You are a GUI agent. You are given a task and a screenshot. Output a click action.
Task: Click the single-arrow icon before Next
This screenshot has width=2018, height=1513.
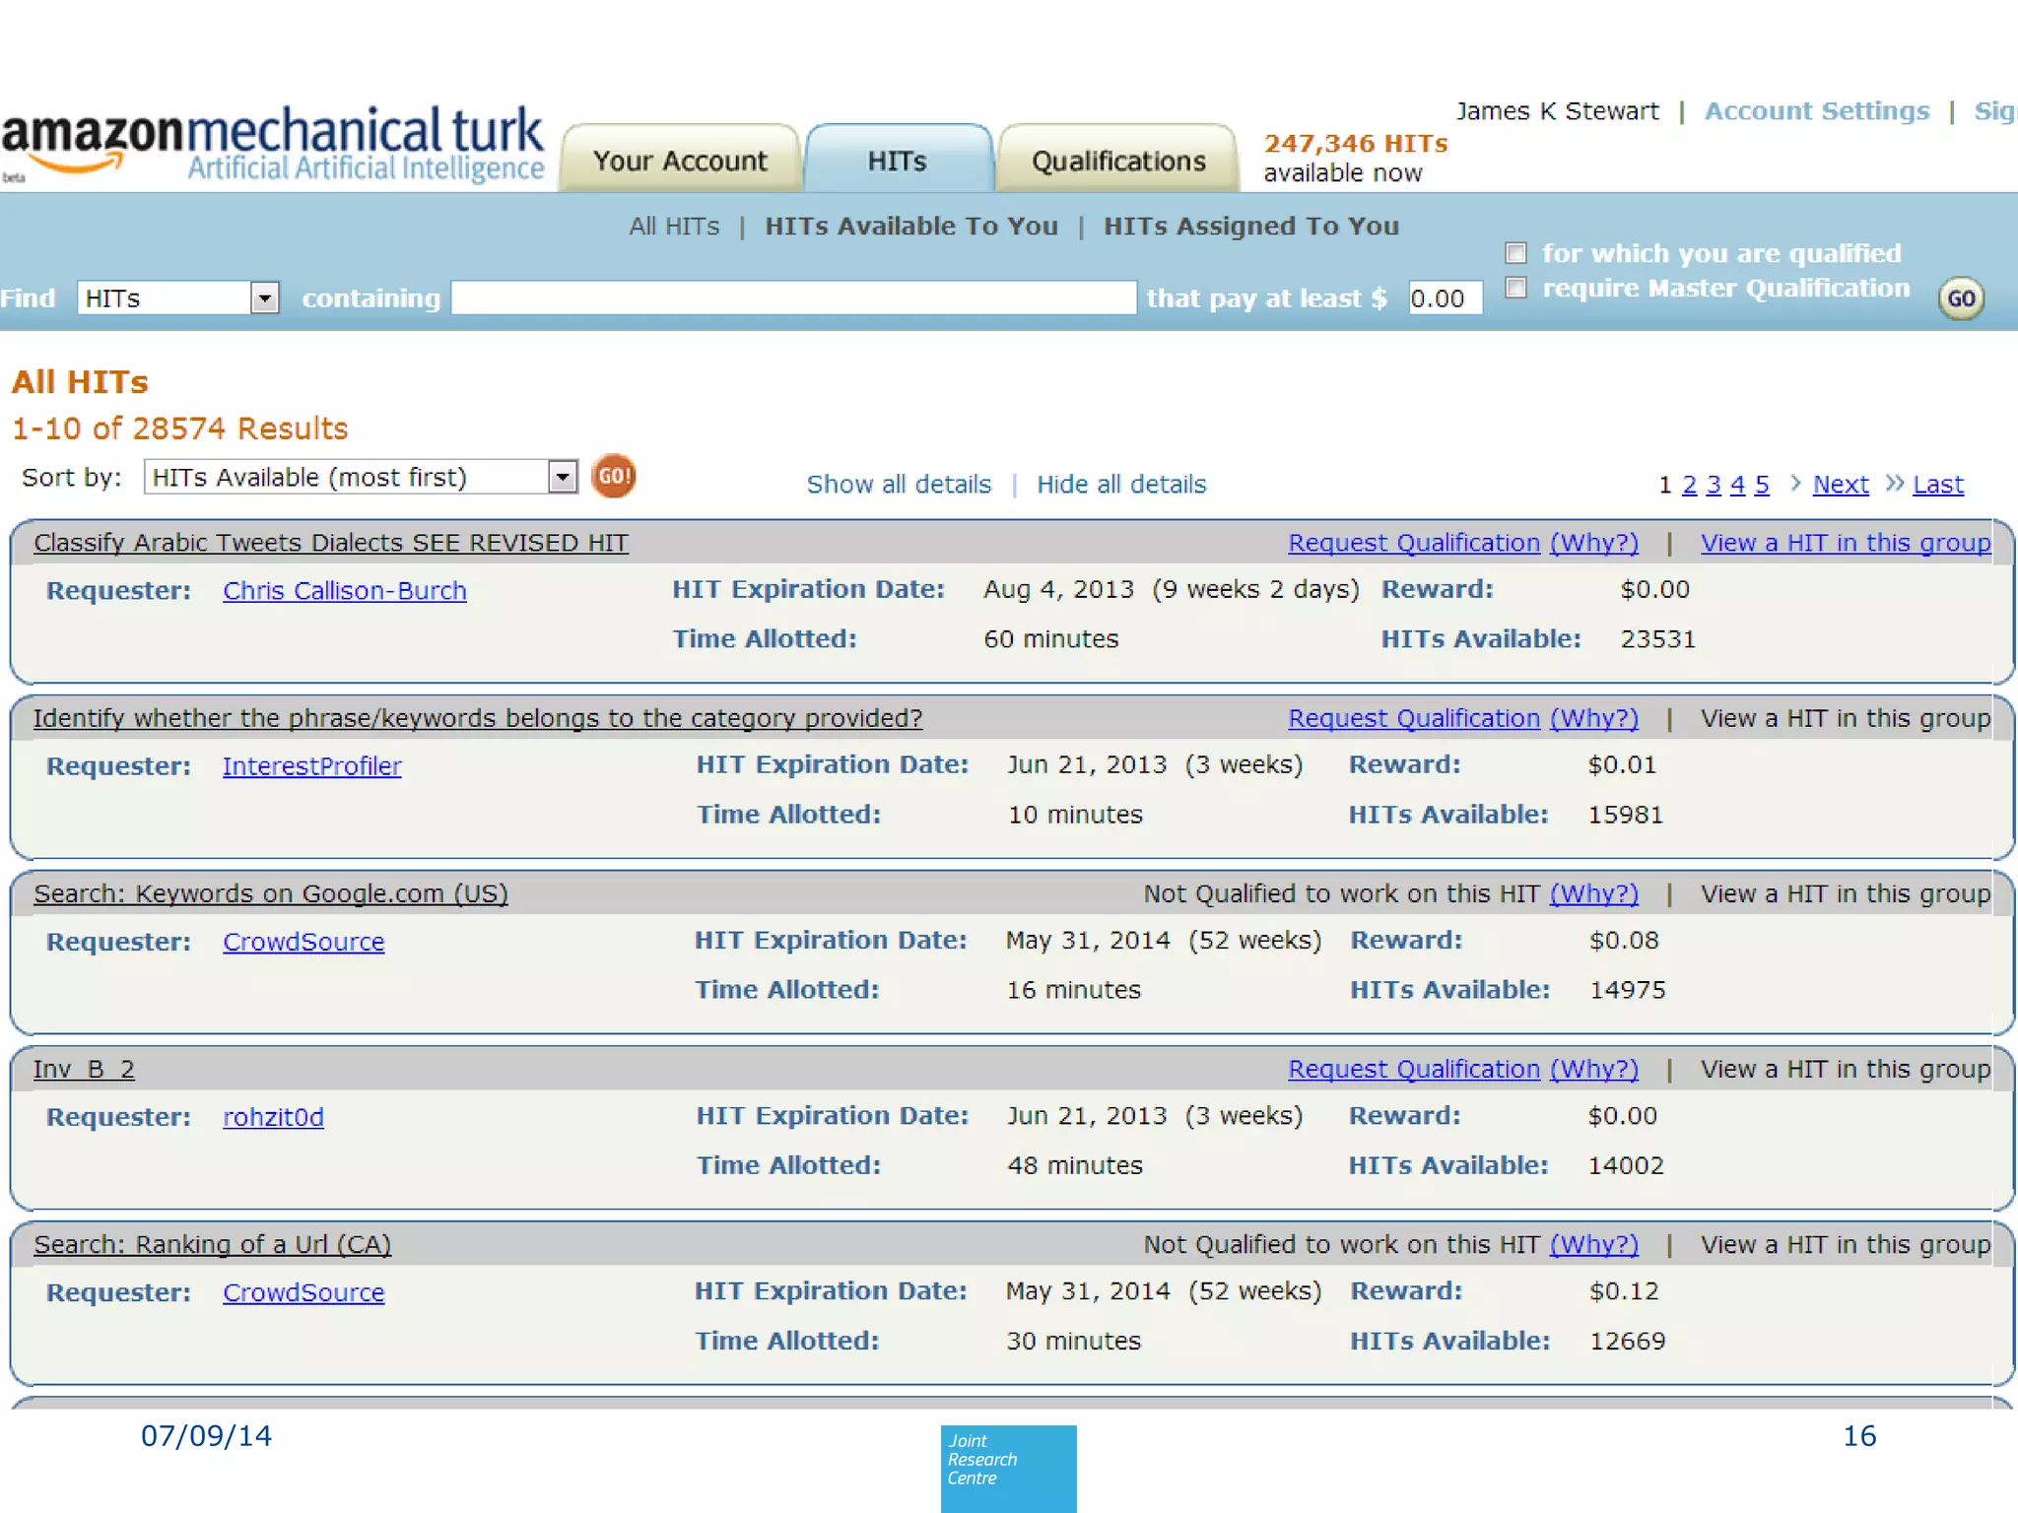[x=1795, y=484]
